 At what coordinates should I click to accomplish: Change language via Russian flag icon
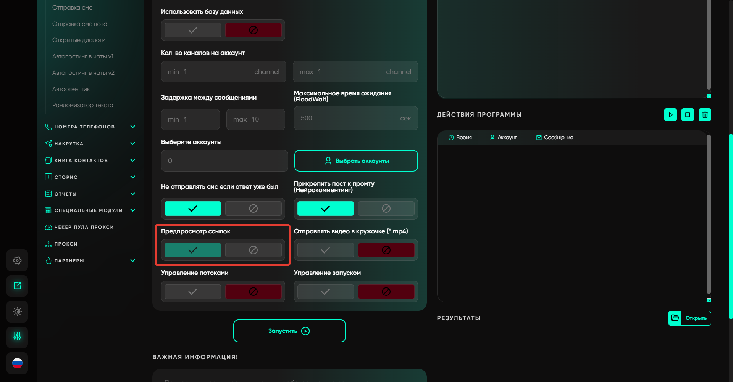(17, 363)
